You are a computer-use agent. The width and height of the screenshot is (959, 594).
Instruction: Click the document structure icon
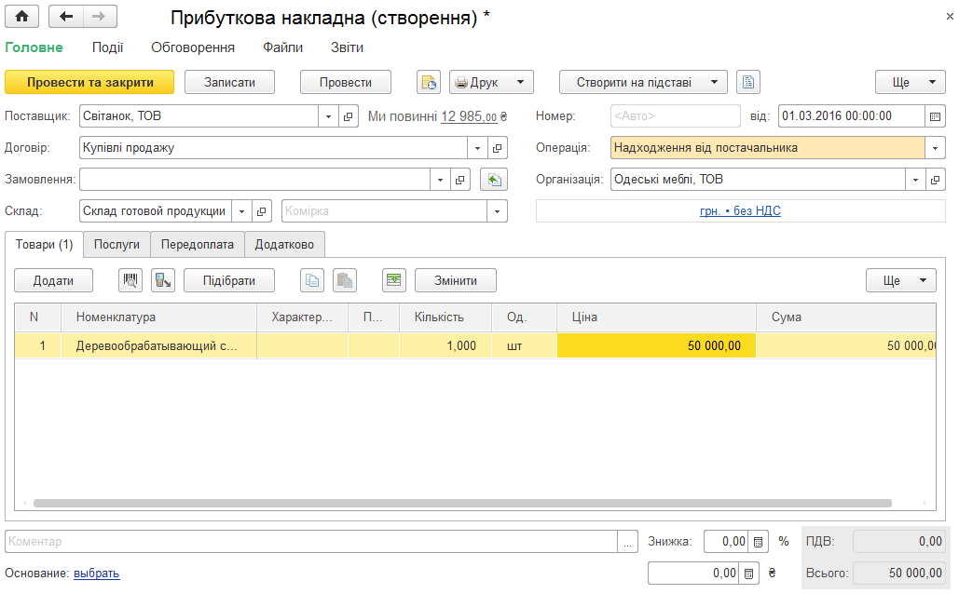[748, 83]
